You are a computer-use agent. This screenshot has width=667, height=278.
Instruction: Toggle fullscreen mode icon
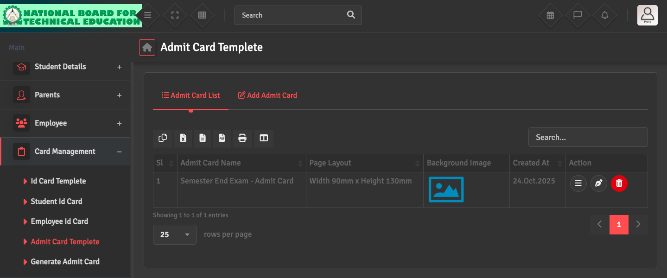[175, 15]
